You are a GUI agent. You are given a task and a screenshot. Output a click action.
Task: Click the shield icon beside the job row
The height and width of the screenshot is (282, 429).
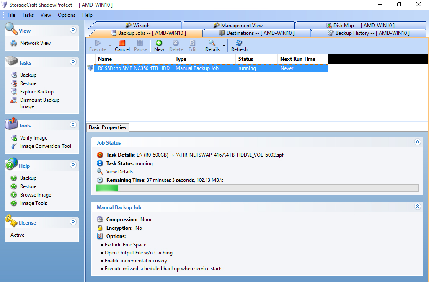click(x=90, y=67)
